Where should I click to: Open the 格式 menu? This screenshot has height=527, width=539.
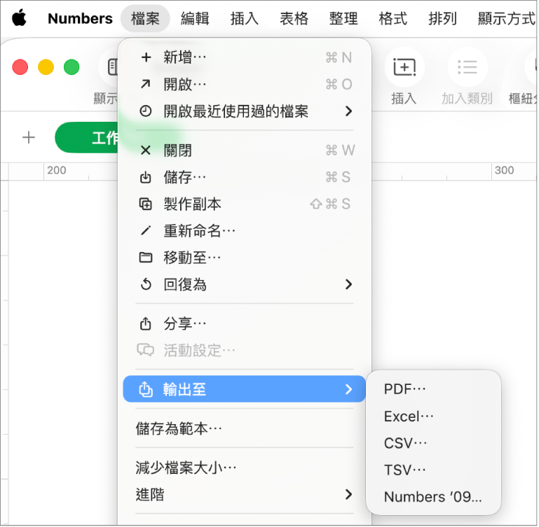(x=393, y=18)
